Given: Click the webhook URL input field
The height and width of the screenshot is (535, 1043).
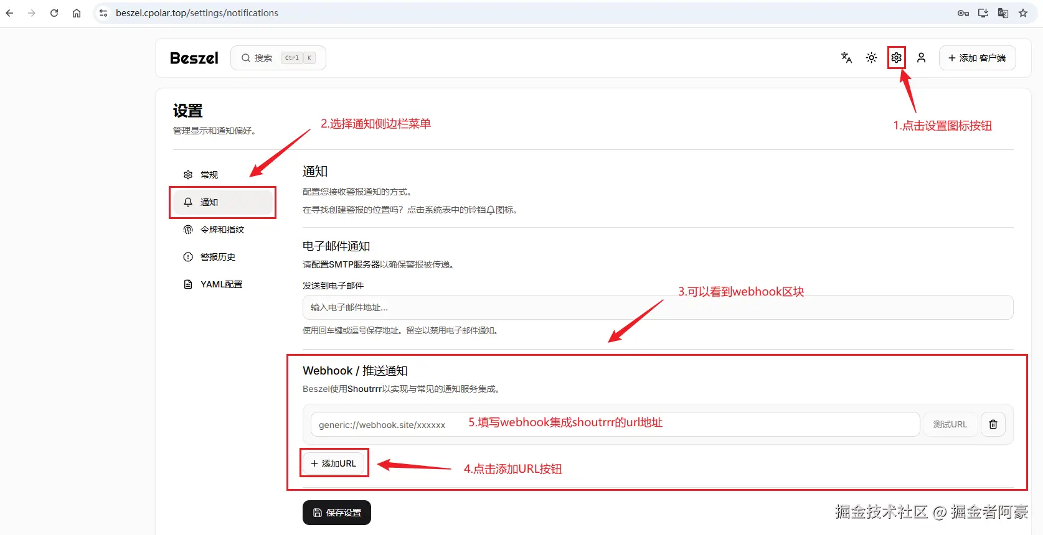Looking at the screenshot, I should point(615,424).
